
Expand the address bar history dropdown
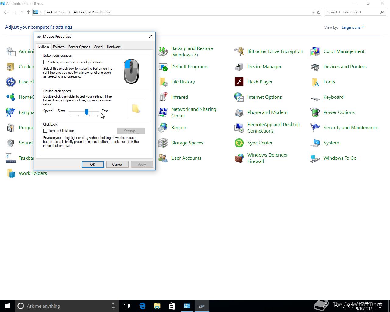[313, 12]
